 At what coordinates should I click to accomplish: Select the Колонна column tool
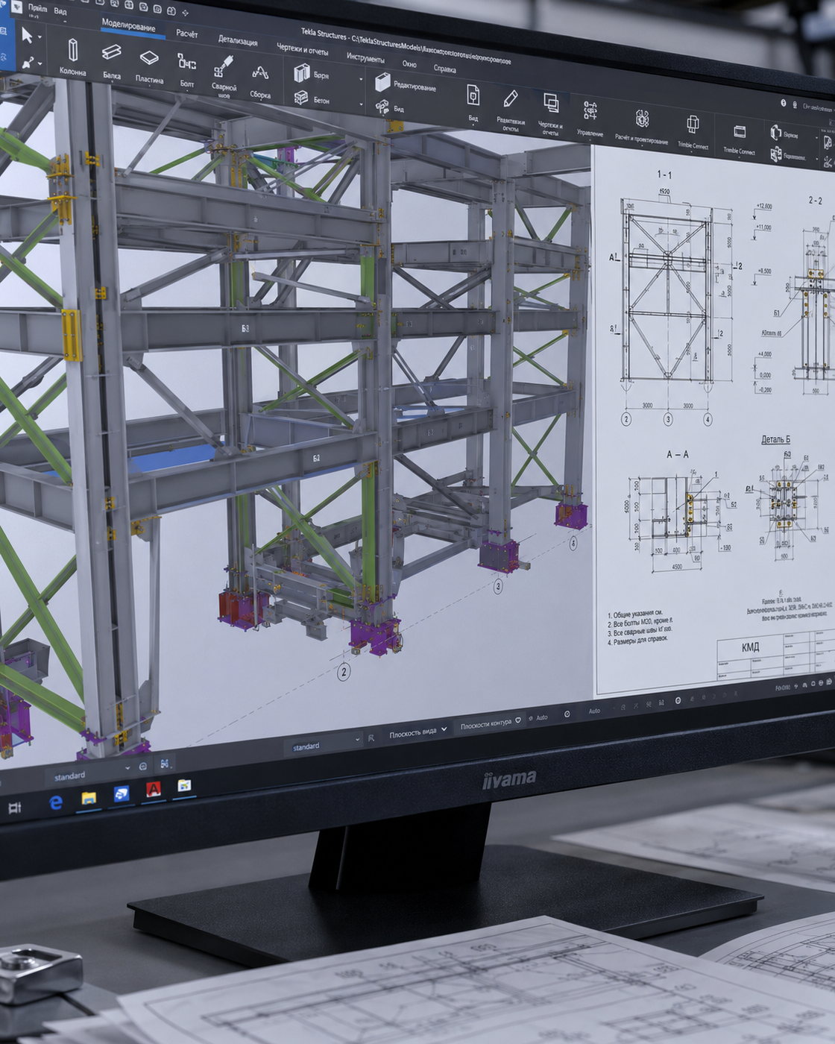pyautogui.click(x=72, y=57)
